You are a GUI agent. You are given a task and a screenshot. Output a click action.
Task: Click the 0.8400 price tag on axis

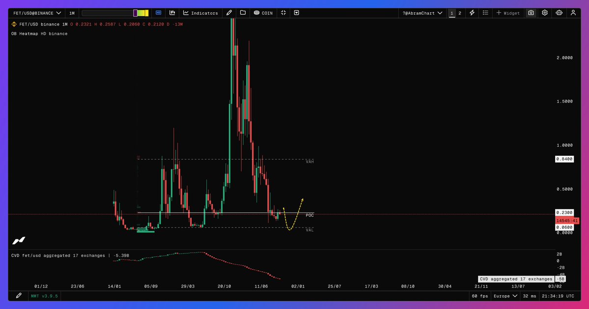(x=564, y=159)
